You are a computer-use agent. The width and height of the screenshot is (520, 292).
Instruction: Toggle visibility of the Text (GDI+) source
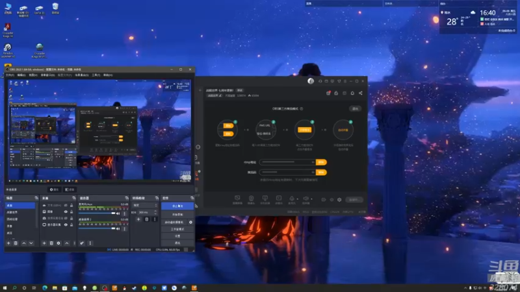point(66,205)
